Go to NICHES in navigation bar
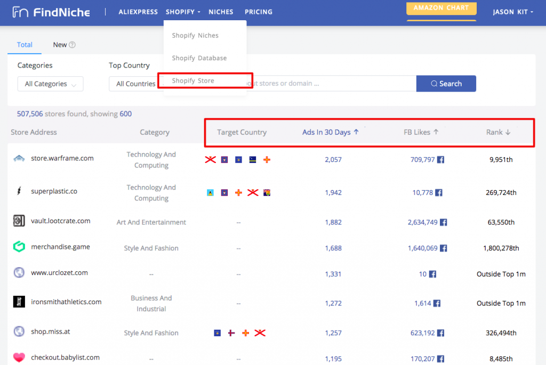This screenshot has width=546, height=365. 221,12
